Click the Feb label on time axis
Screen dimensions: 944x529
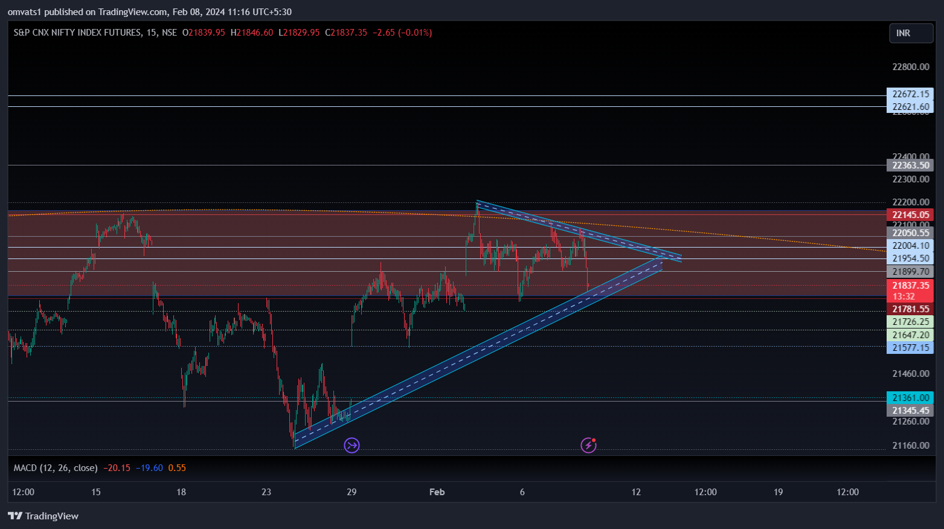coord(437,492)
